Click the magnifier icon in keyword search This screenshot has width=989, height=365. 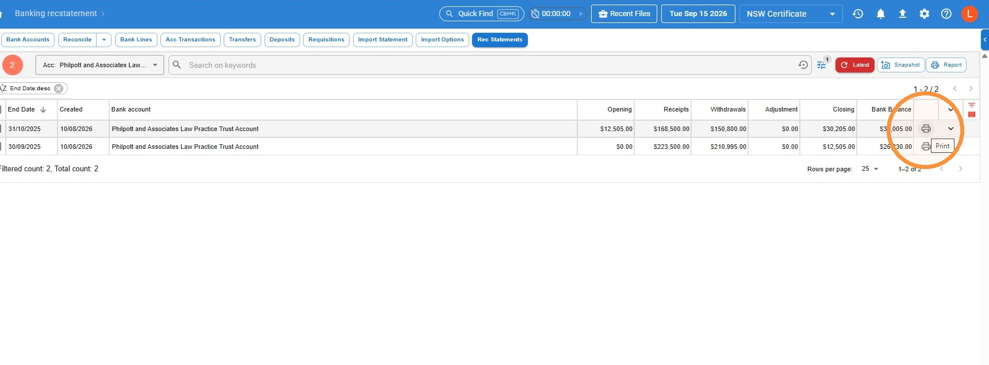pos(177,65)
